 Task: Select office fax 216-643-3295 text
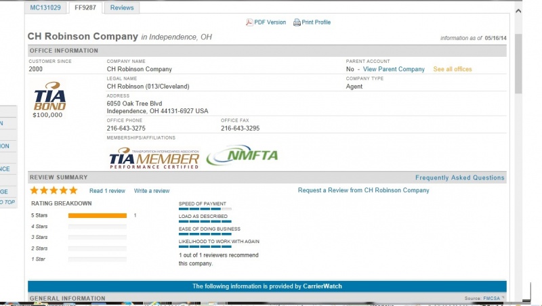click(x=241, y=128)
